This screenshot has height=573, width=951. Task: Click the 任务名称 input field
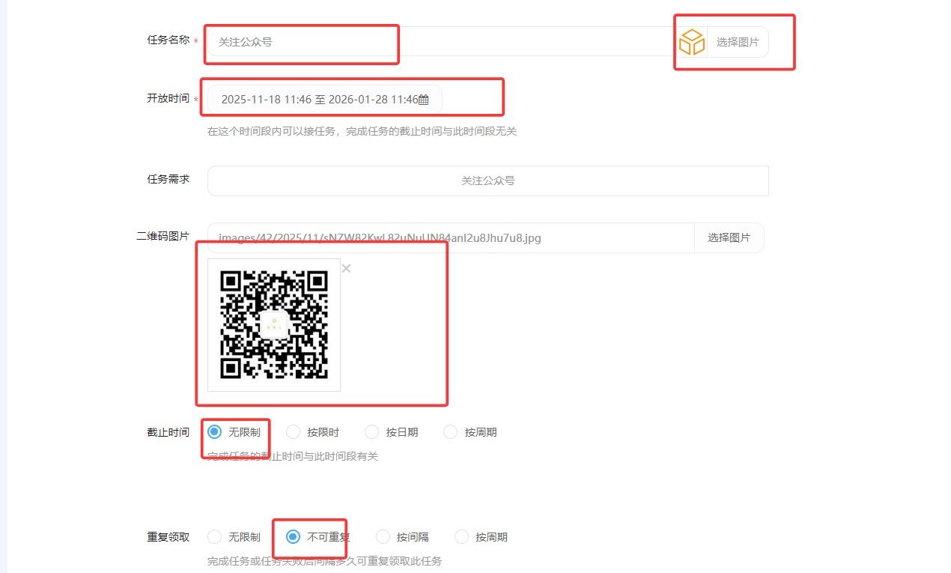[441, 42]
